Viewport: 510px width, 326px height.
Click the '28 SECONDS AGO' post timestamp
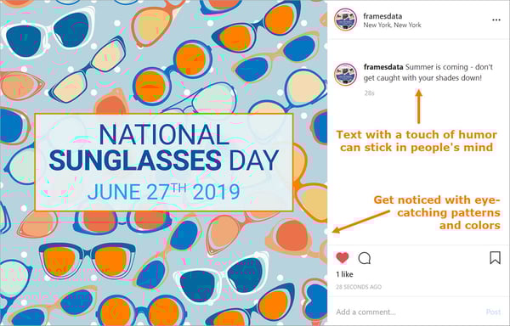tap(359, 287)
